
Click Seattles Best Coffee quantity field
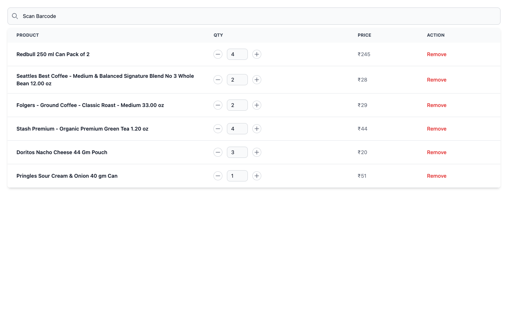[x=237, y=80]
